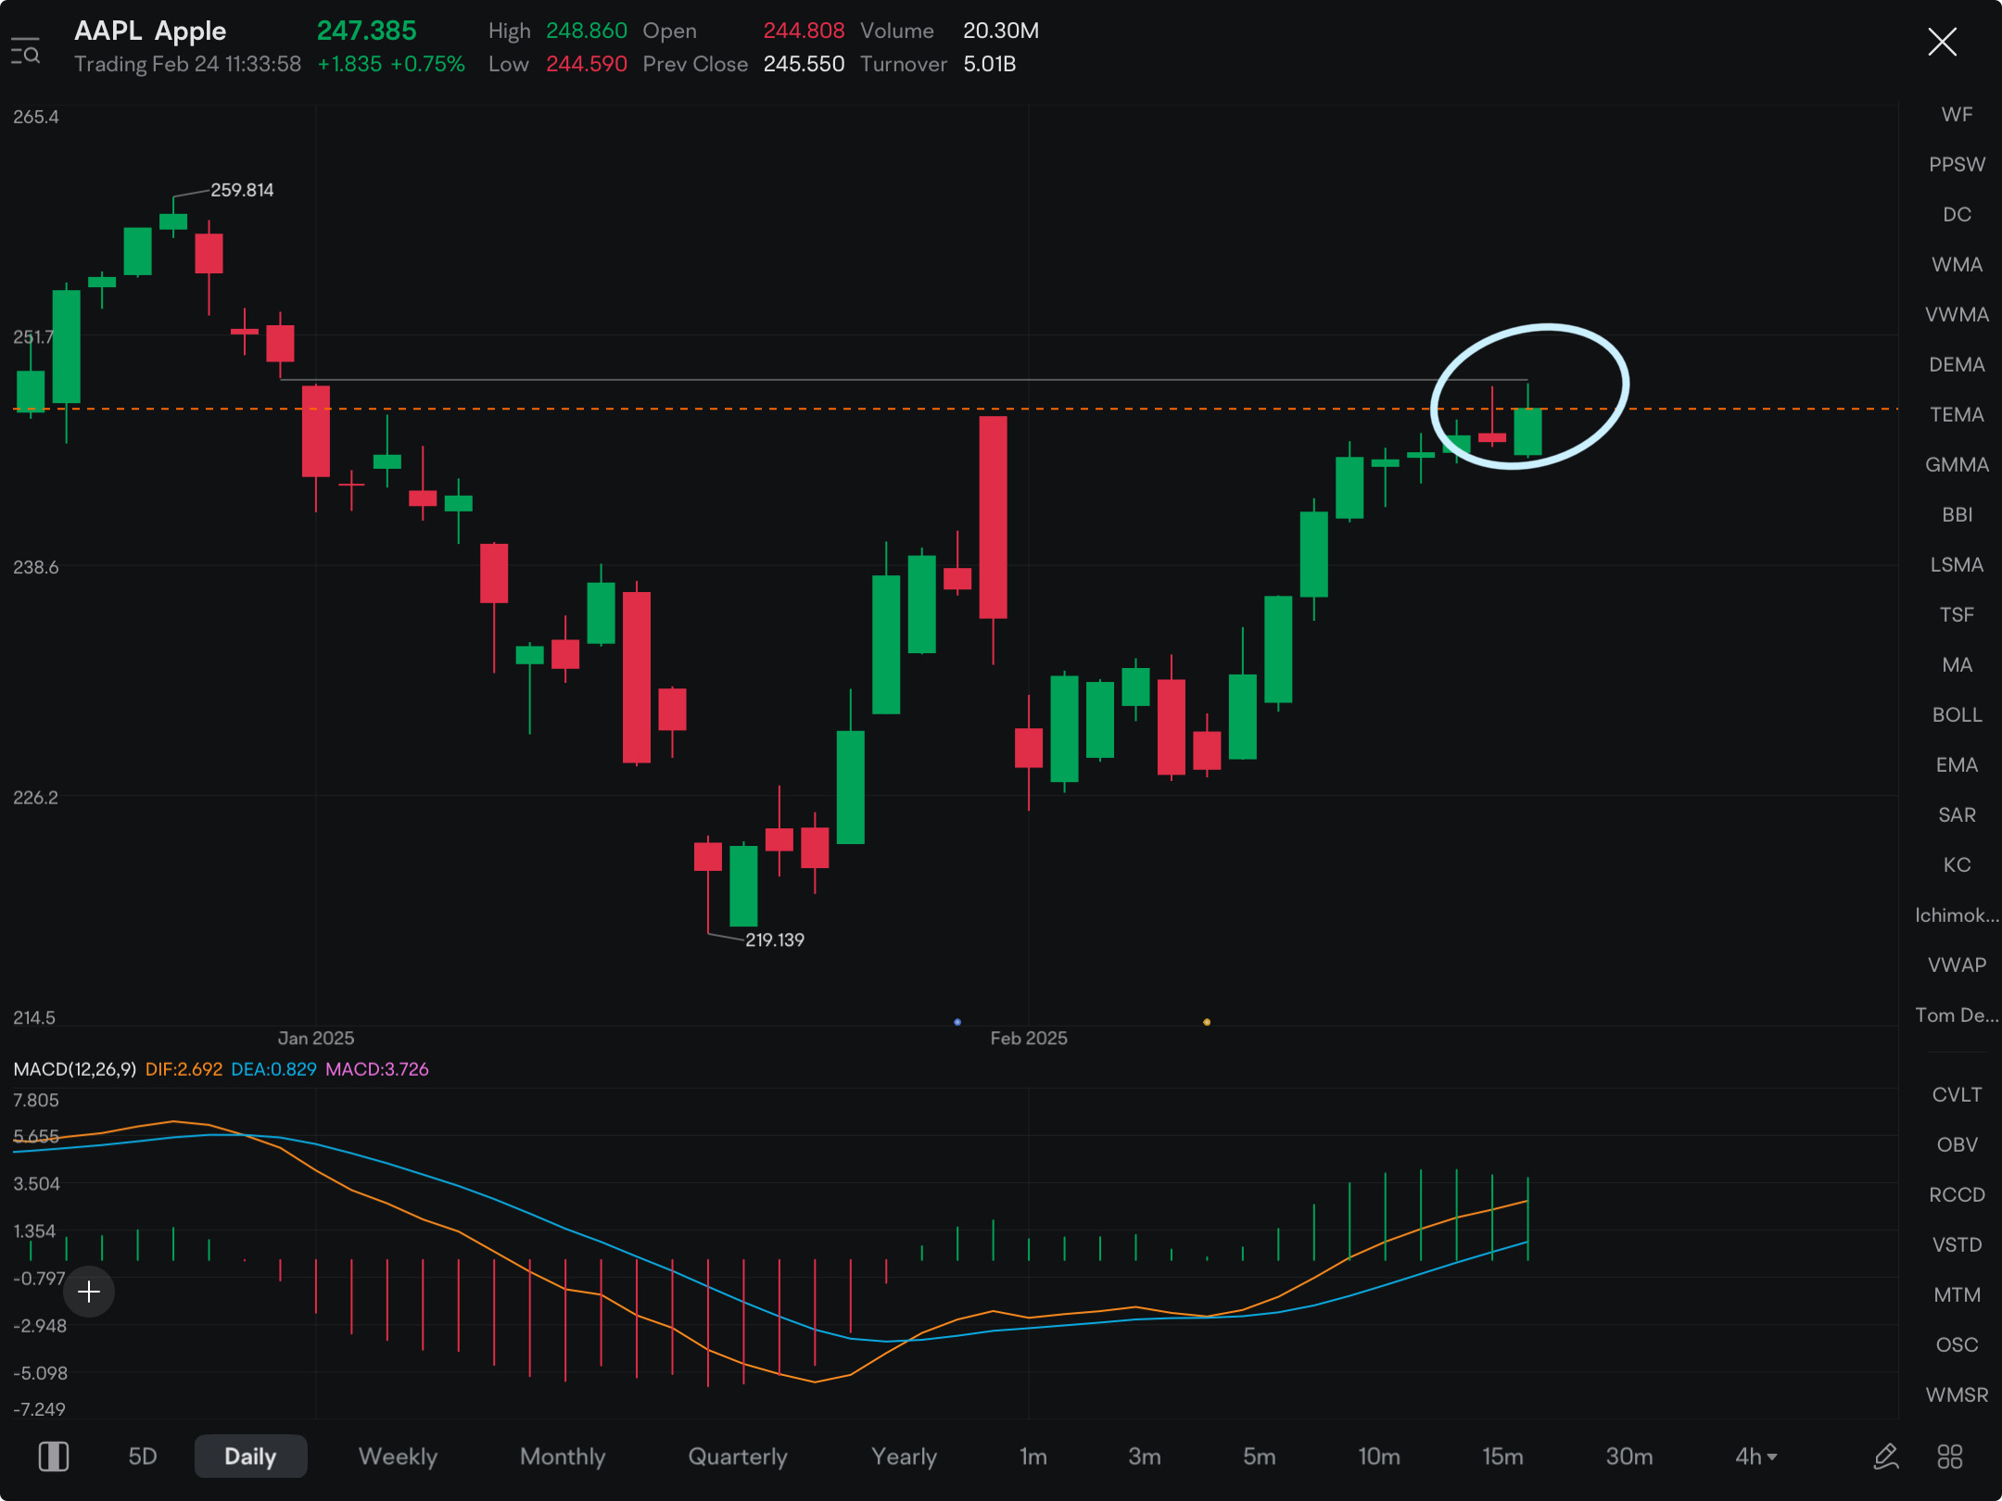The image size is (2002, 1501).
Task: Tap the Turnover 5.01B value
Action: click(x=990, y=64)
